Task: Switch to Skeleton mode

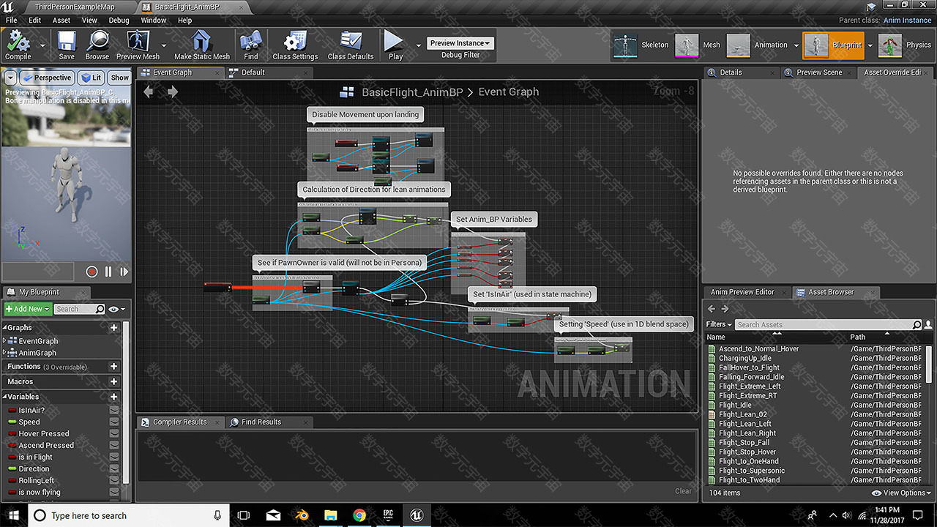Action: click(x=641, y=45)
